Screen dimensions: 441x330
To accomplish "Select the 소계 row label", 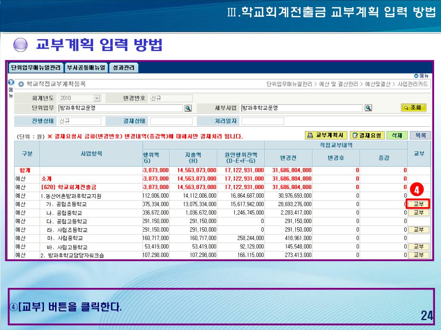I will pyautogui.click(x=47, y=179).
